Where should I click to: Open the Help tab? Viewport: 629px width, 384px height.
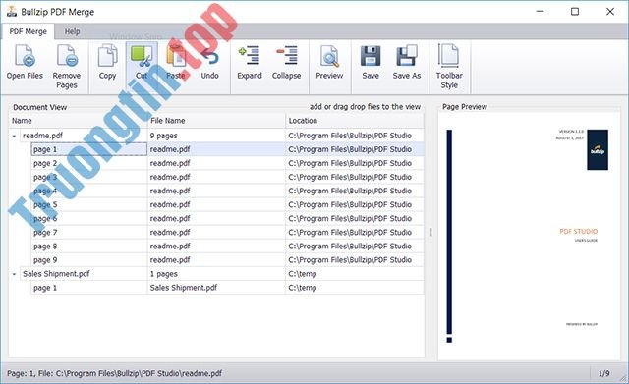pos(72,31)
